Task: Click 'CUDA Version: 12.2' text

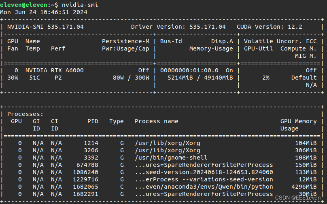Action: [x=269, y=27]
